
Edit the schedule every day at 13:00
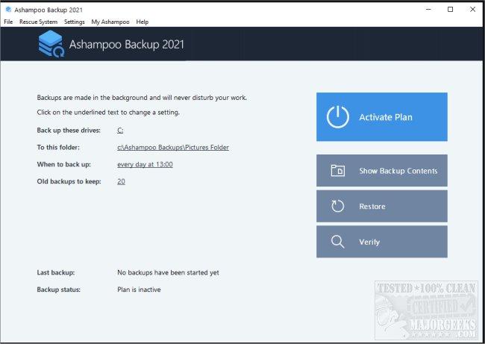[145, 164]
